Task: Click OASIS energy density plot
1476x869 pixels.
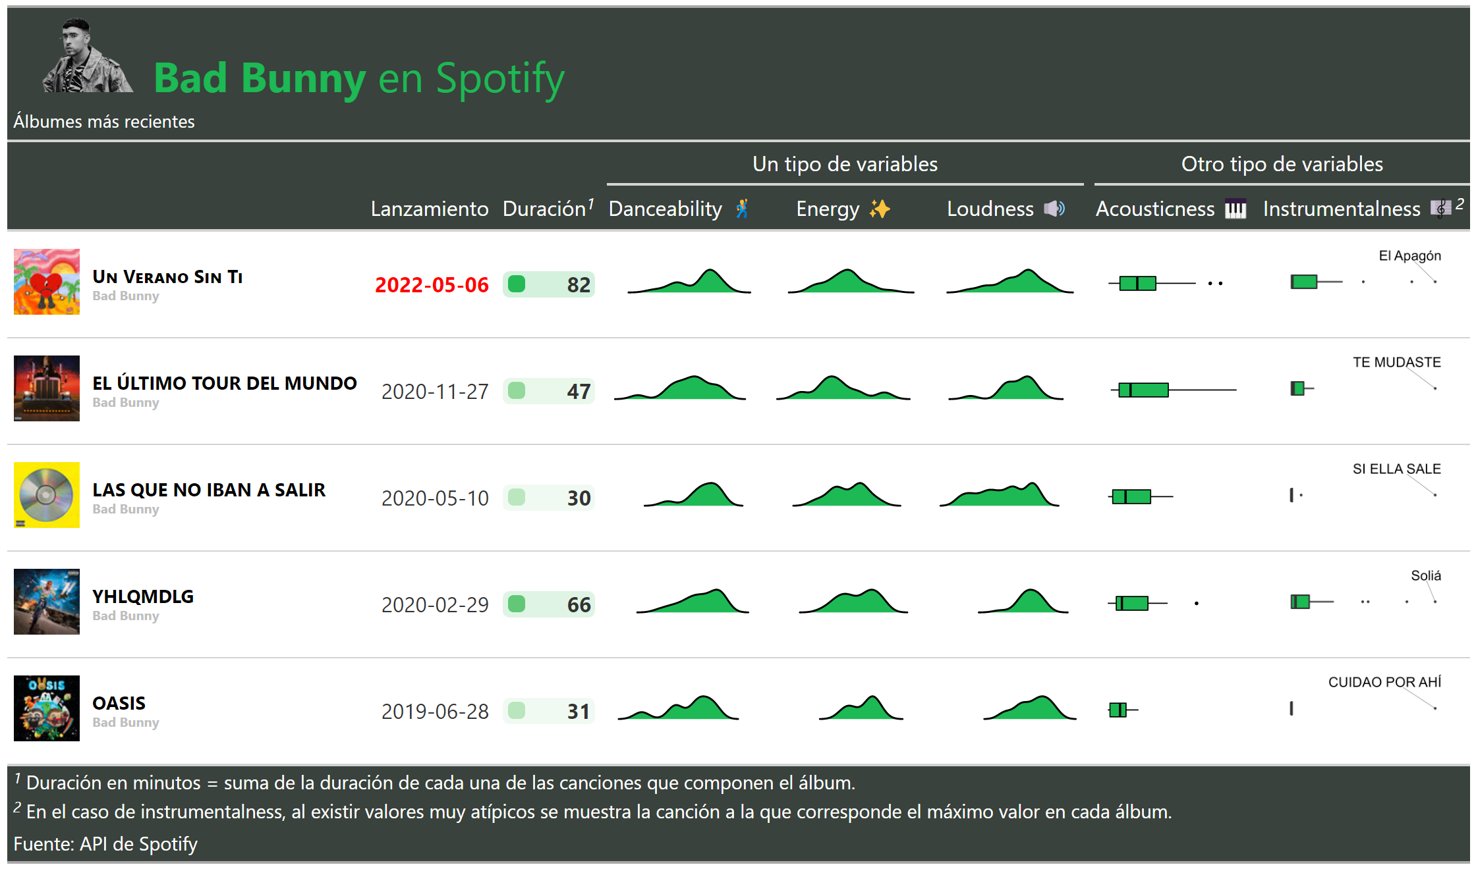Action: pos(861,708)
